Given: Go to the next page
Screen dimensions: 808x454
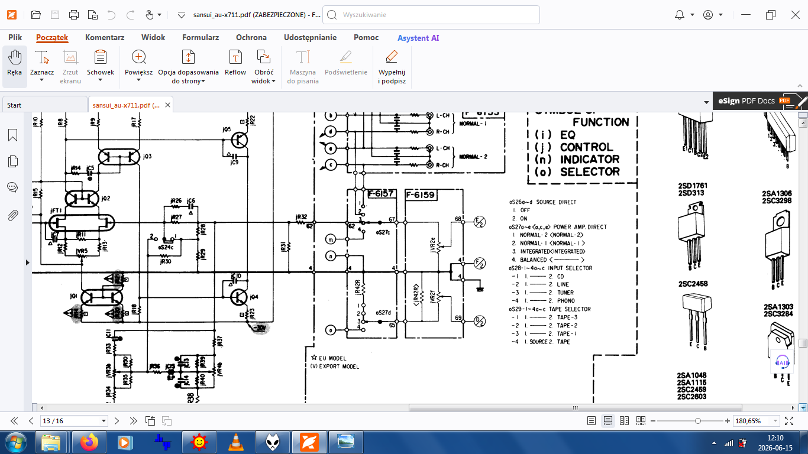Looking at the screenshot, I should click(117, 421).
